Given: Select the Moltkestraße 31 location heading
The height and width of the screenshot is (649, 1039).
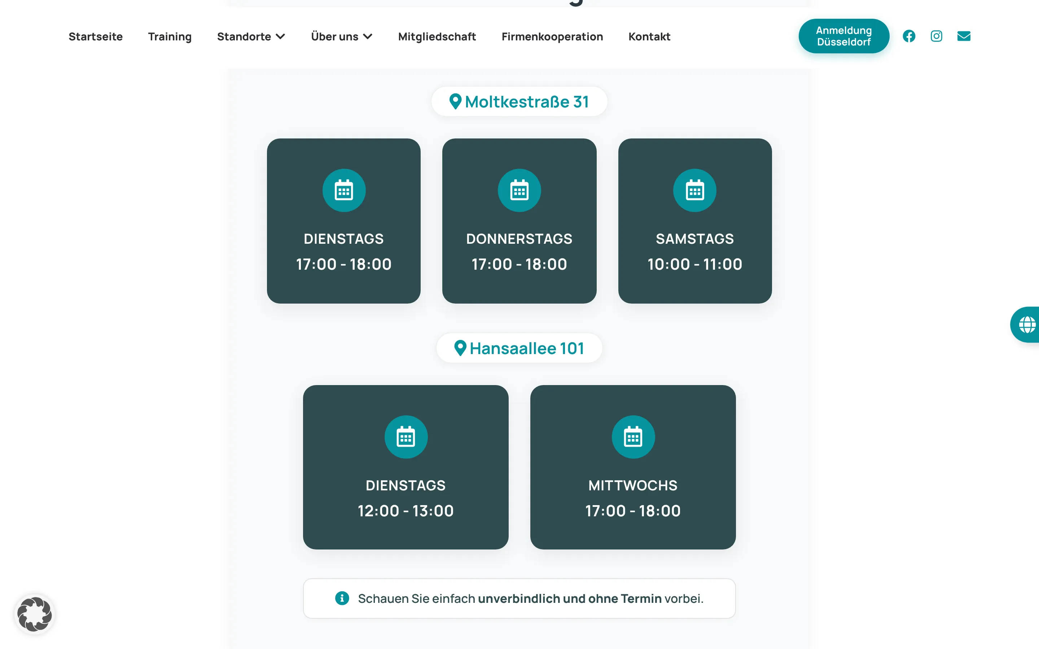Looking at the screenshot, I should click(x=519, y=102).
